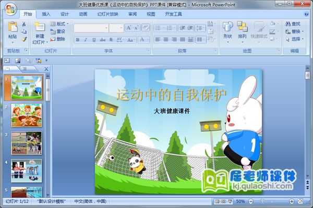The height and width of the screenshot is (208, 313).
Task: Open the Shapes (形状) gallery
Action: pos(227,29)
